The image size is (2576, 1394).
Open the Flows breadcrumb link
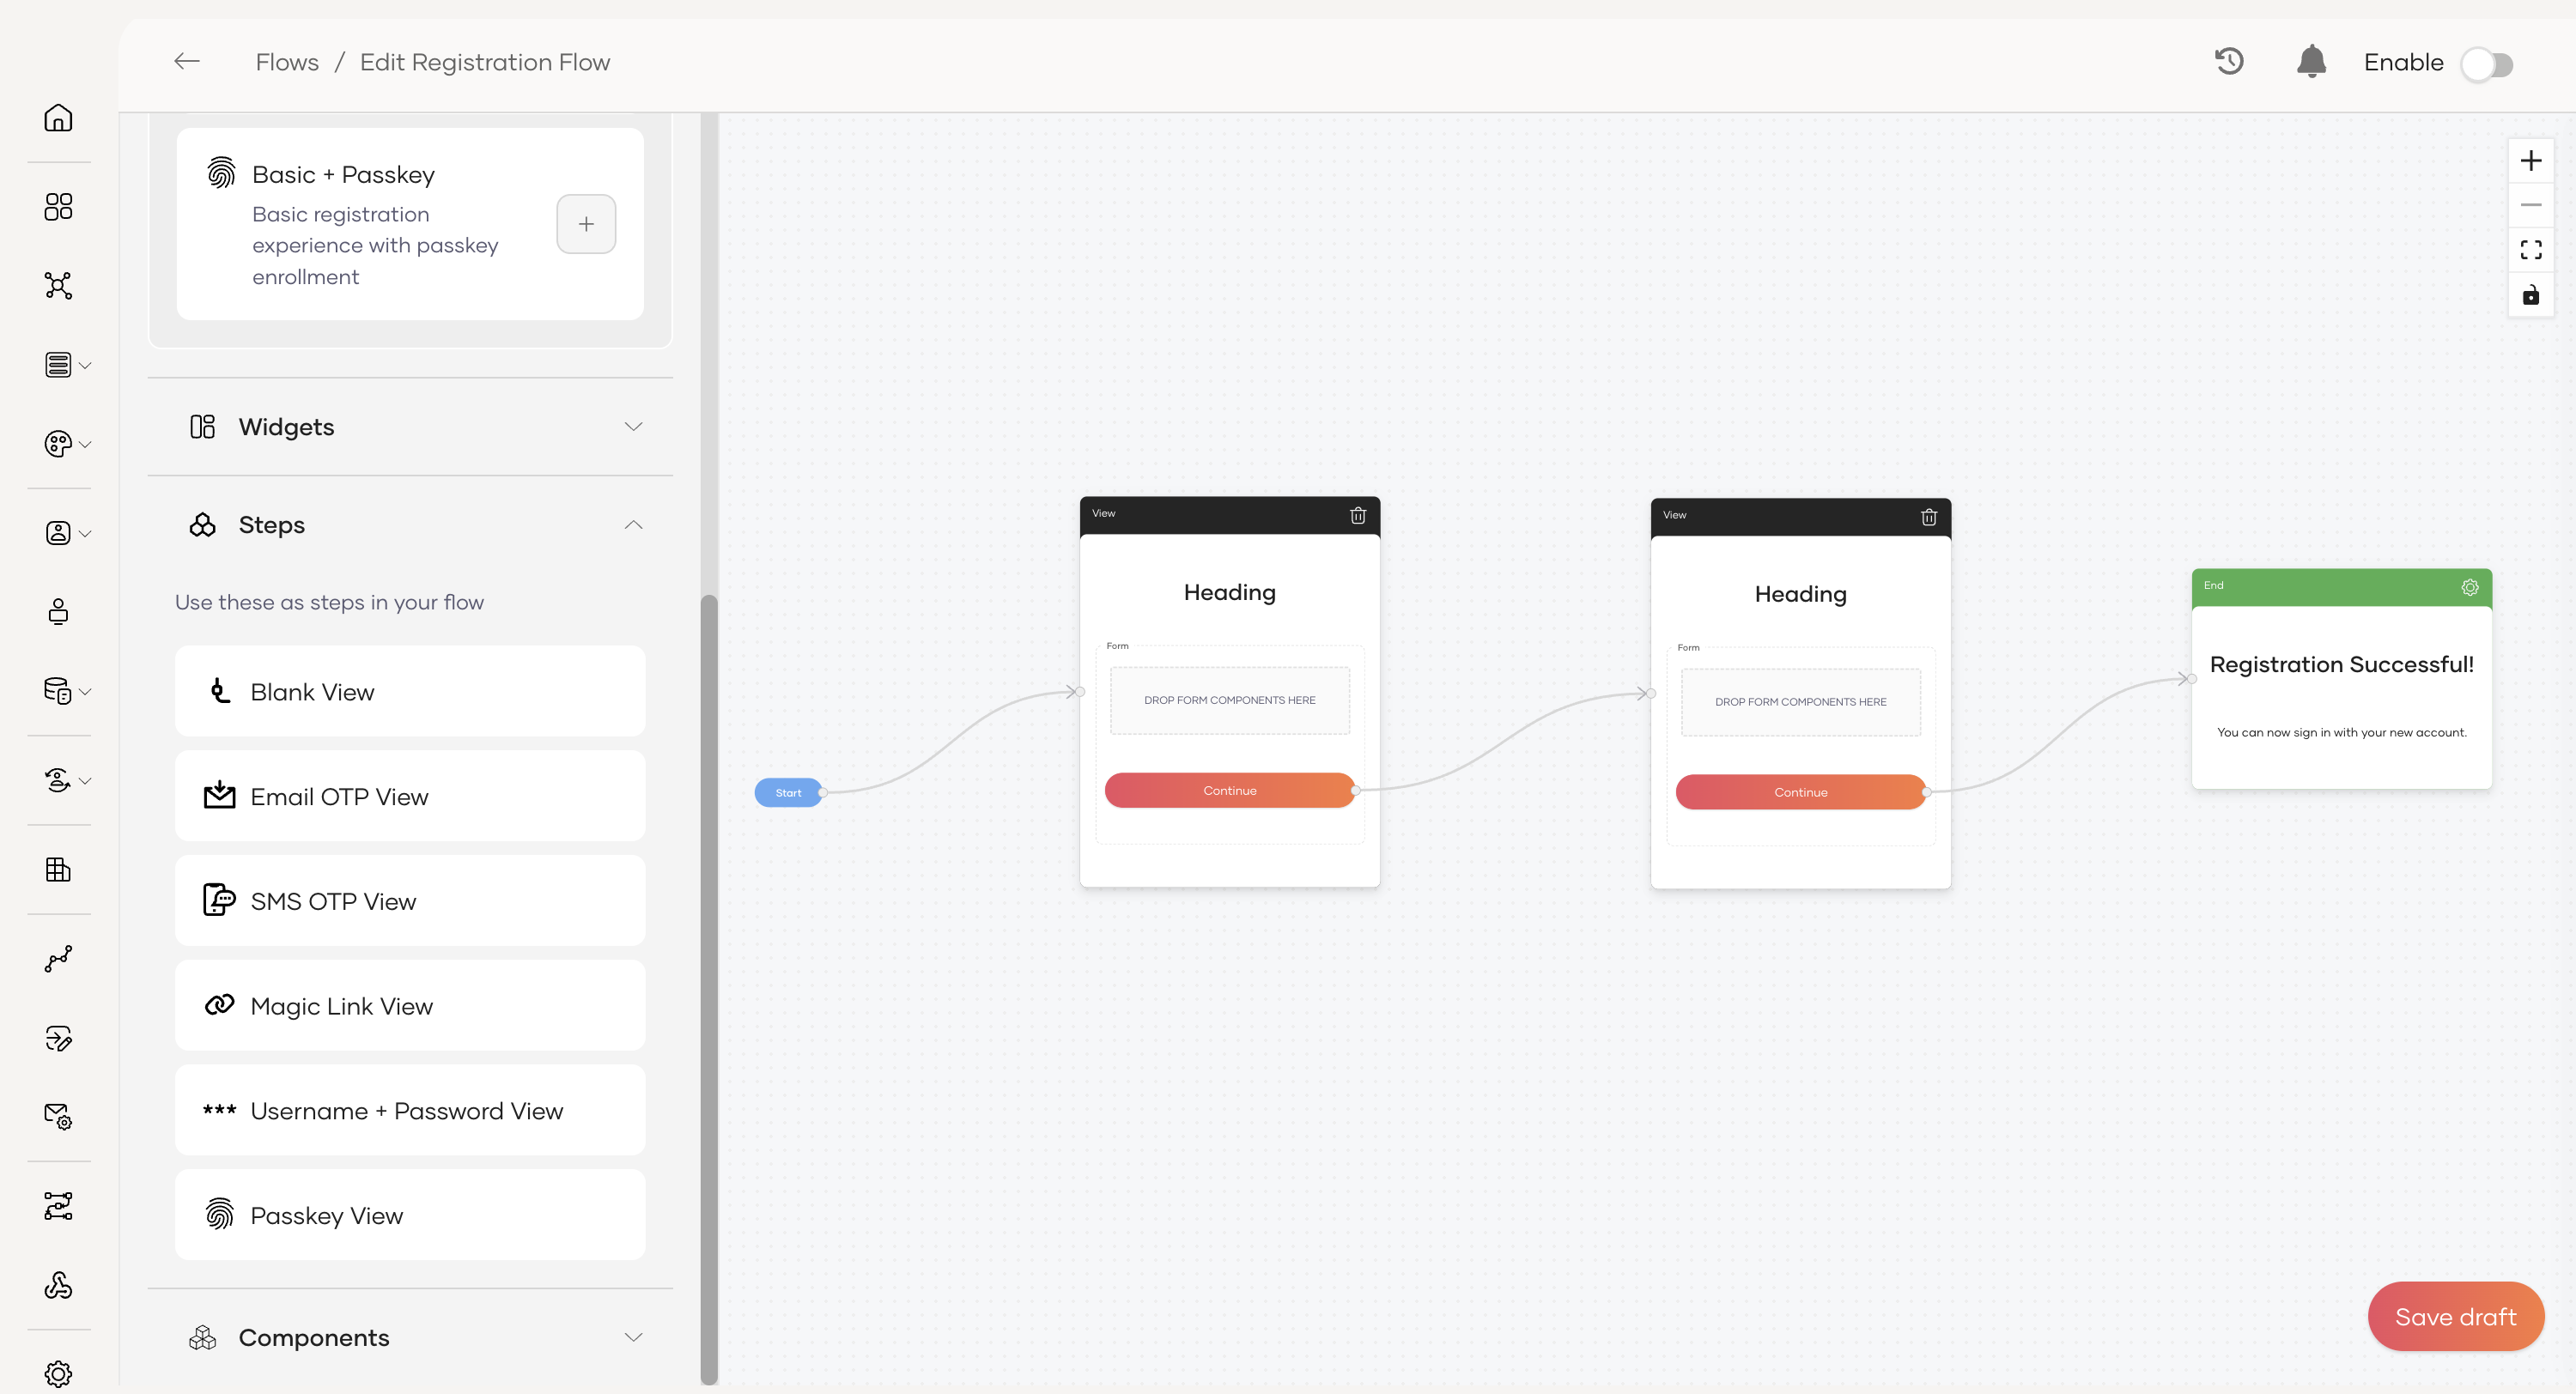287,62
